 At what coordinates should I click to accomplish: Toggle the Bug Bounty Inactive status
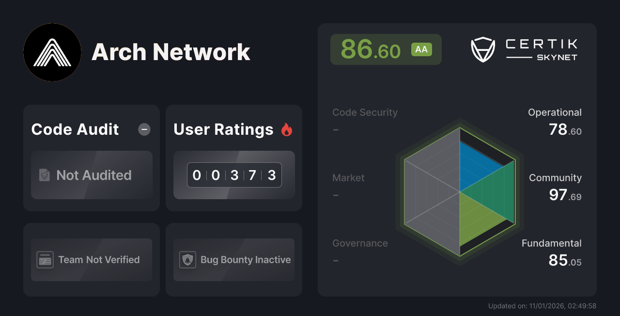[233, 260]
